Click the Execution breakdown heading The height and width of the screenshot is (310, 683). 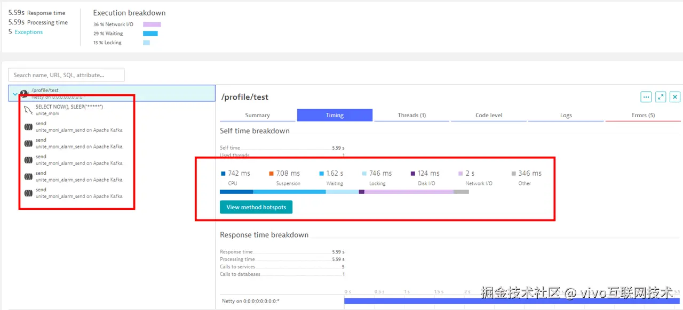pyautogui.click(x=129, y=13)
